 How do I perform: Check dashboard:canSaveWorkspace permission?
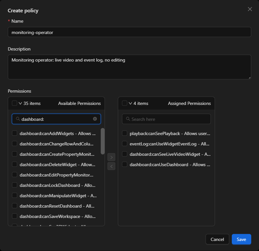(15, 216)
